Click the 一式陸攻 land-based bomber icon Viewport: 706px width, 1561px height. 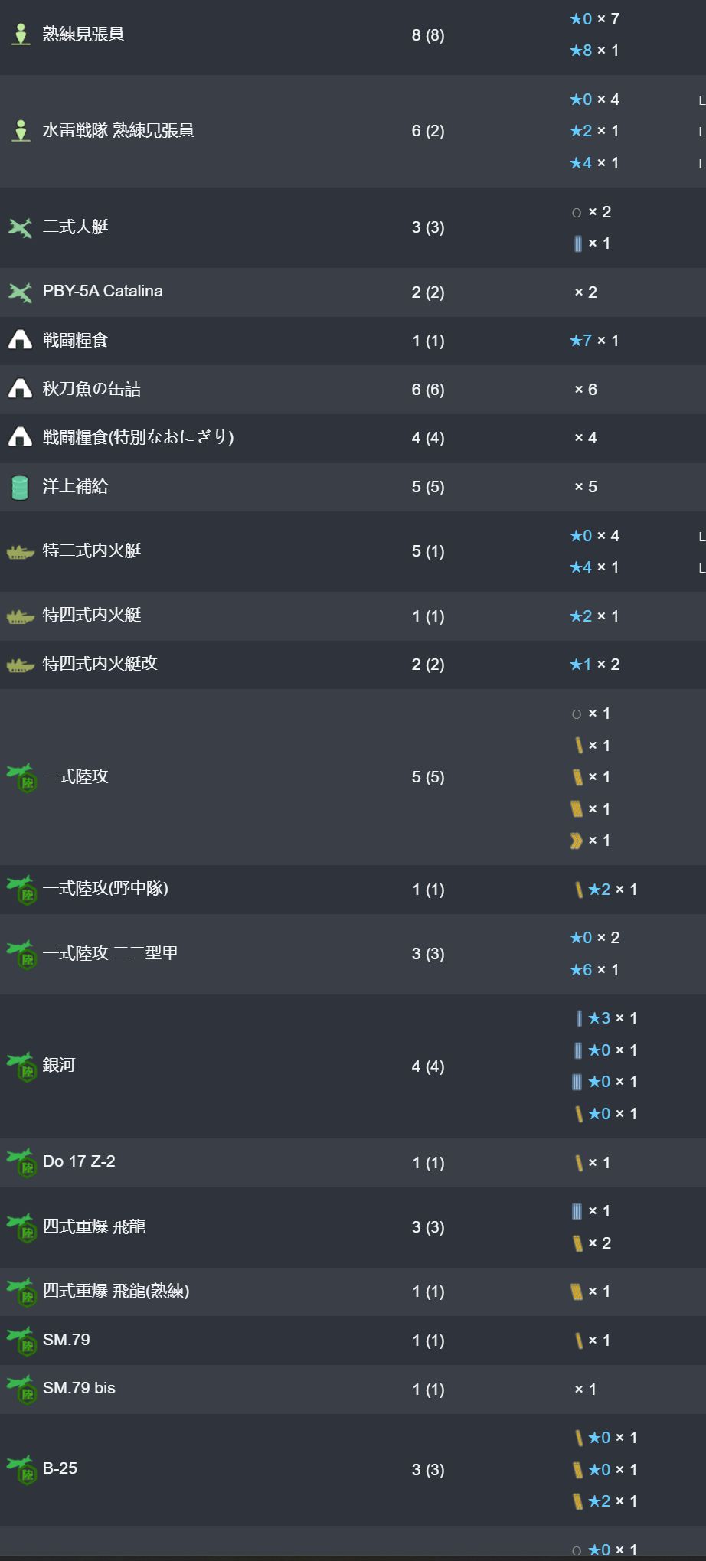point(21,777)
